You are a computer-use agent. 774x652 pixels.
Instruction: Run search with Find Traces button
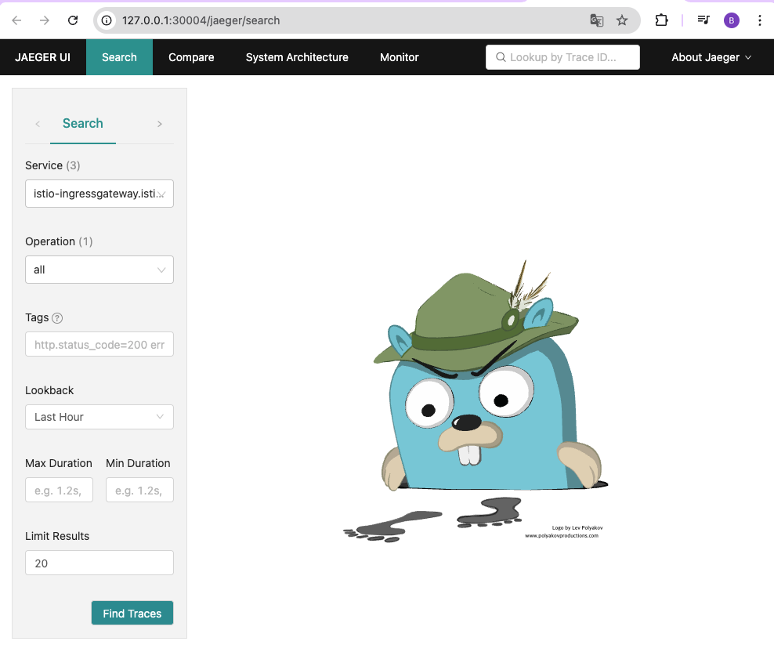[x=132, y=613]
